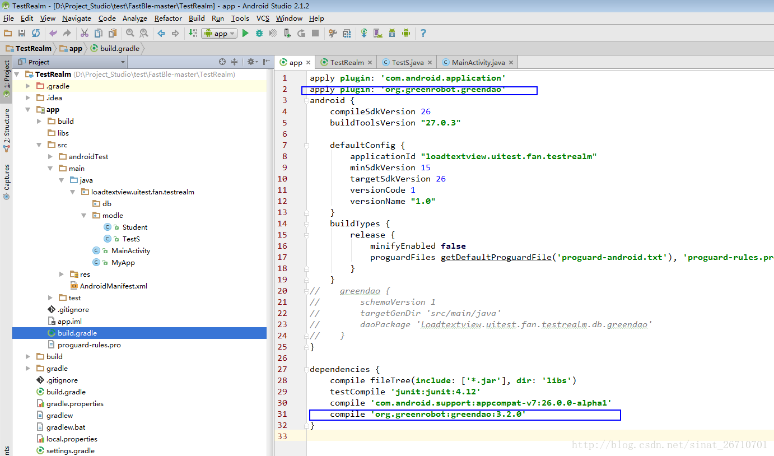Open Project panel gear settings menu
This screenshot has height=456, width=774.
tap(251, 62)
